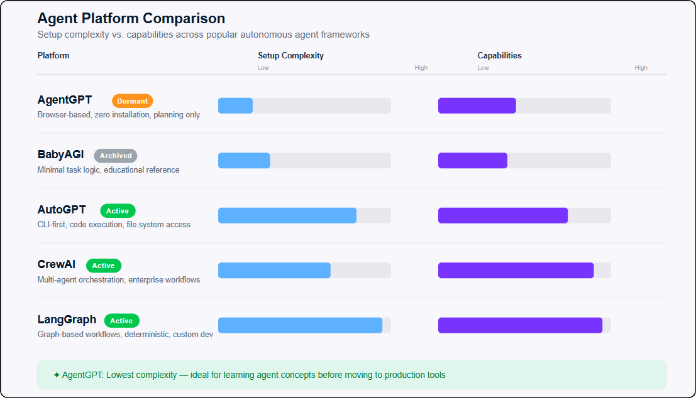Click the Active badge next to LangGraph
Screen dimensions: 696x398
pyautogui.click(x=121, y=321)
